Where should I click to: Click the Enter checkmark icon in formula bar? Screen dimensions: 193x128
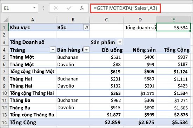pyautogui.click(x=69, y=8)
